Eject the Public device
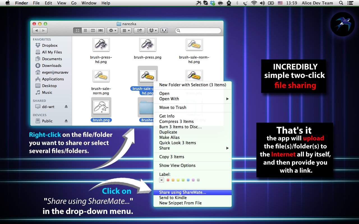The width and height of the screenshot is (359, 224). point(66,121)
